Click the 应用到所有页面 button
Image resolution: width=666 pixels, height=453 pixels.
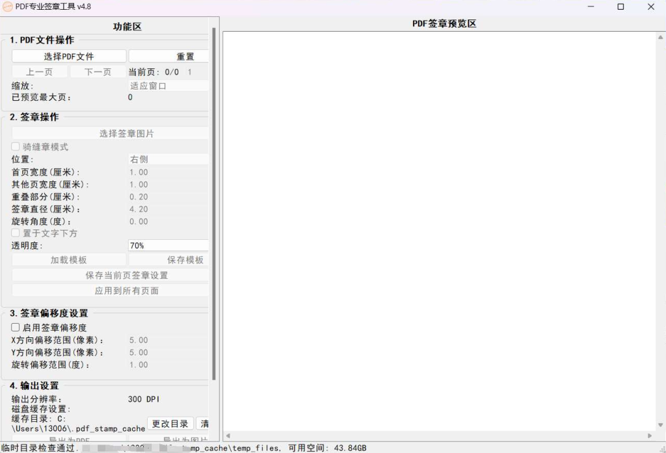point(110,291)
